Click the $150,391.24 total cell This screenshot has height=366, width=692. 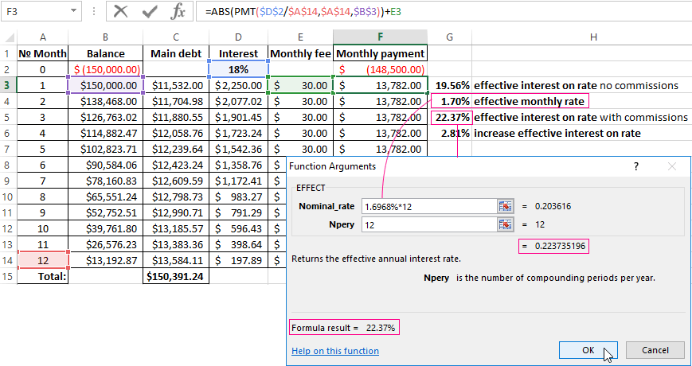tap(176, 276)
